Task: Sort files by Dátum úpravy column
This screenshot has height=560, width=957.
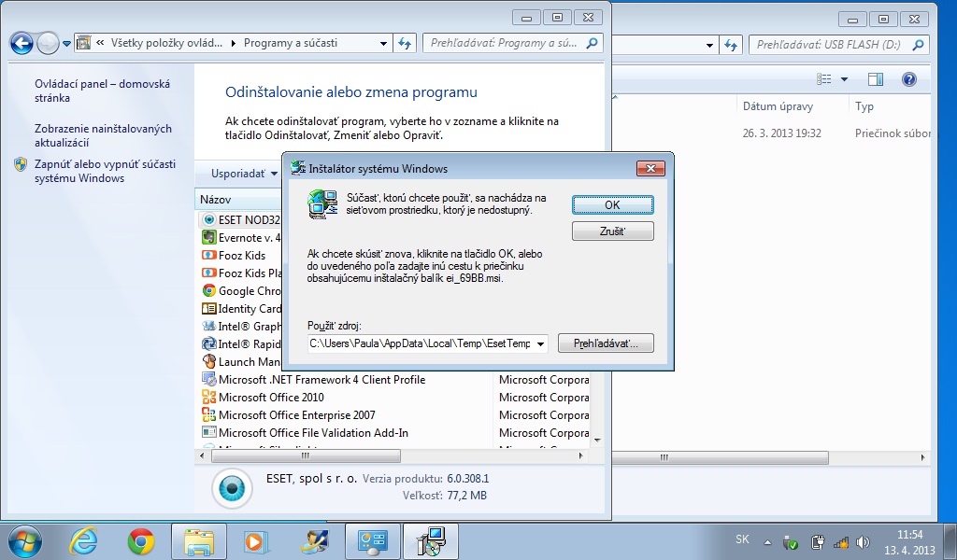Action: [771, 106]
